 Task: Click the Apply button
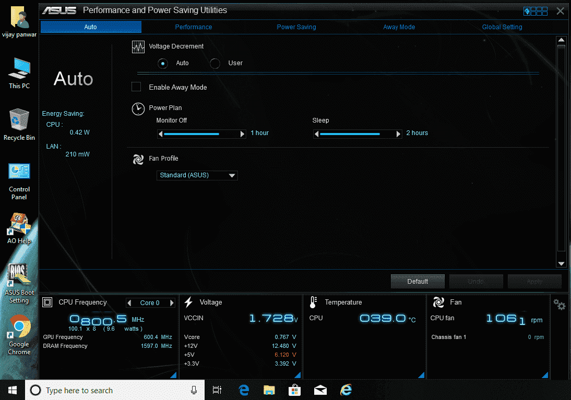[x=534, y=281]
